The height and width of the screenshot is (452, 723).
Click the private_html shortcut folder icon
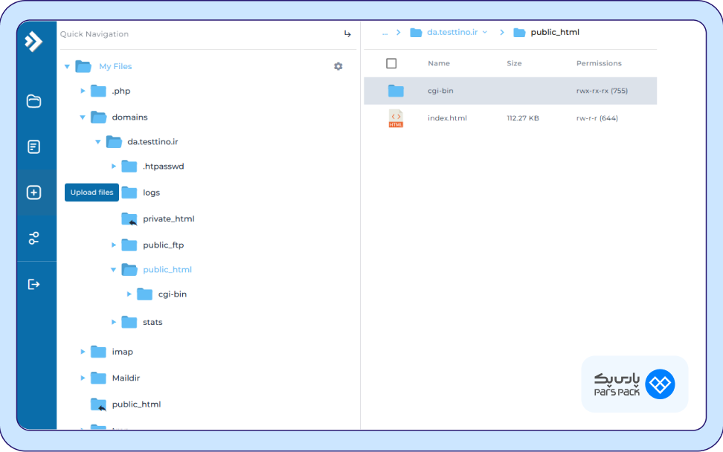click(129, 219)
